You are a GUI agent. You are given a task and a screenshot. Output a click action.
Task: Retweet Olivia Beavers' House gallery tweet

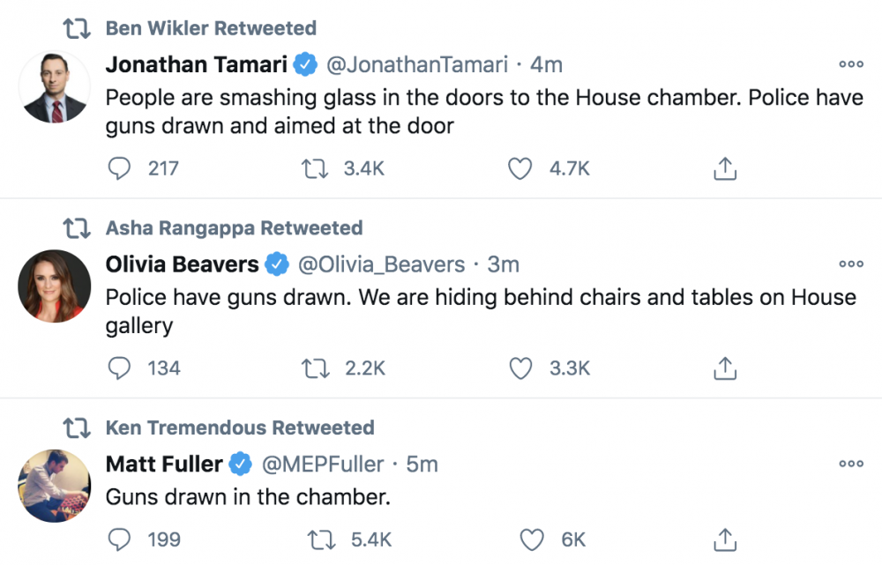coord(315,368)
